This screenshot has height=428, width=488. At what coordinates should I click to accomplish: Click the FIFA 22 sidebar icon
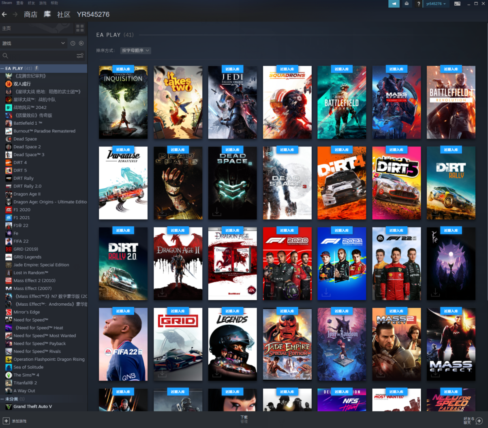tap(9, 241)
